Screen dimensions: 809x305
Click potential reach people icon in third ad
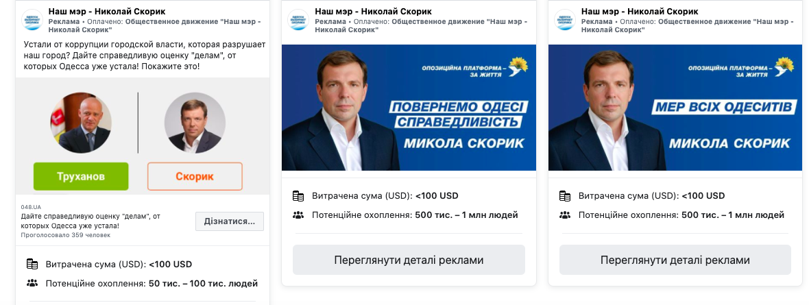click(x=564, y=215)
